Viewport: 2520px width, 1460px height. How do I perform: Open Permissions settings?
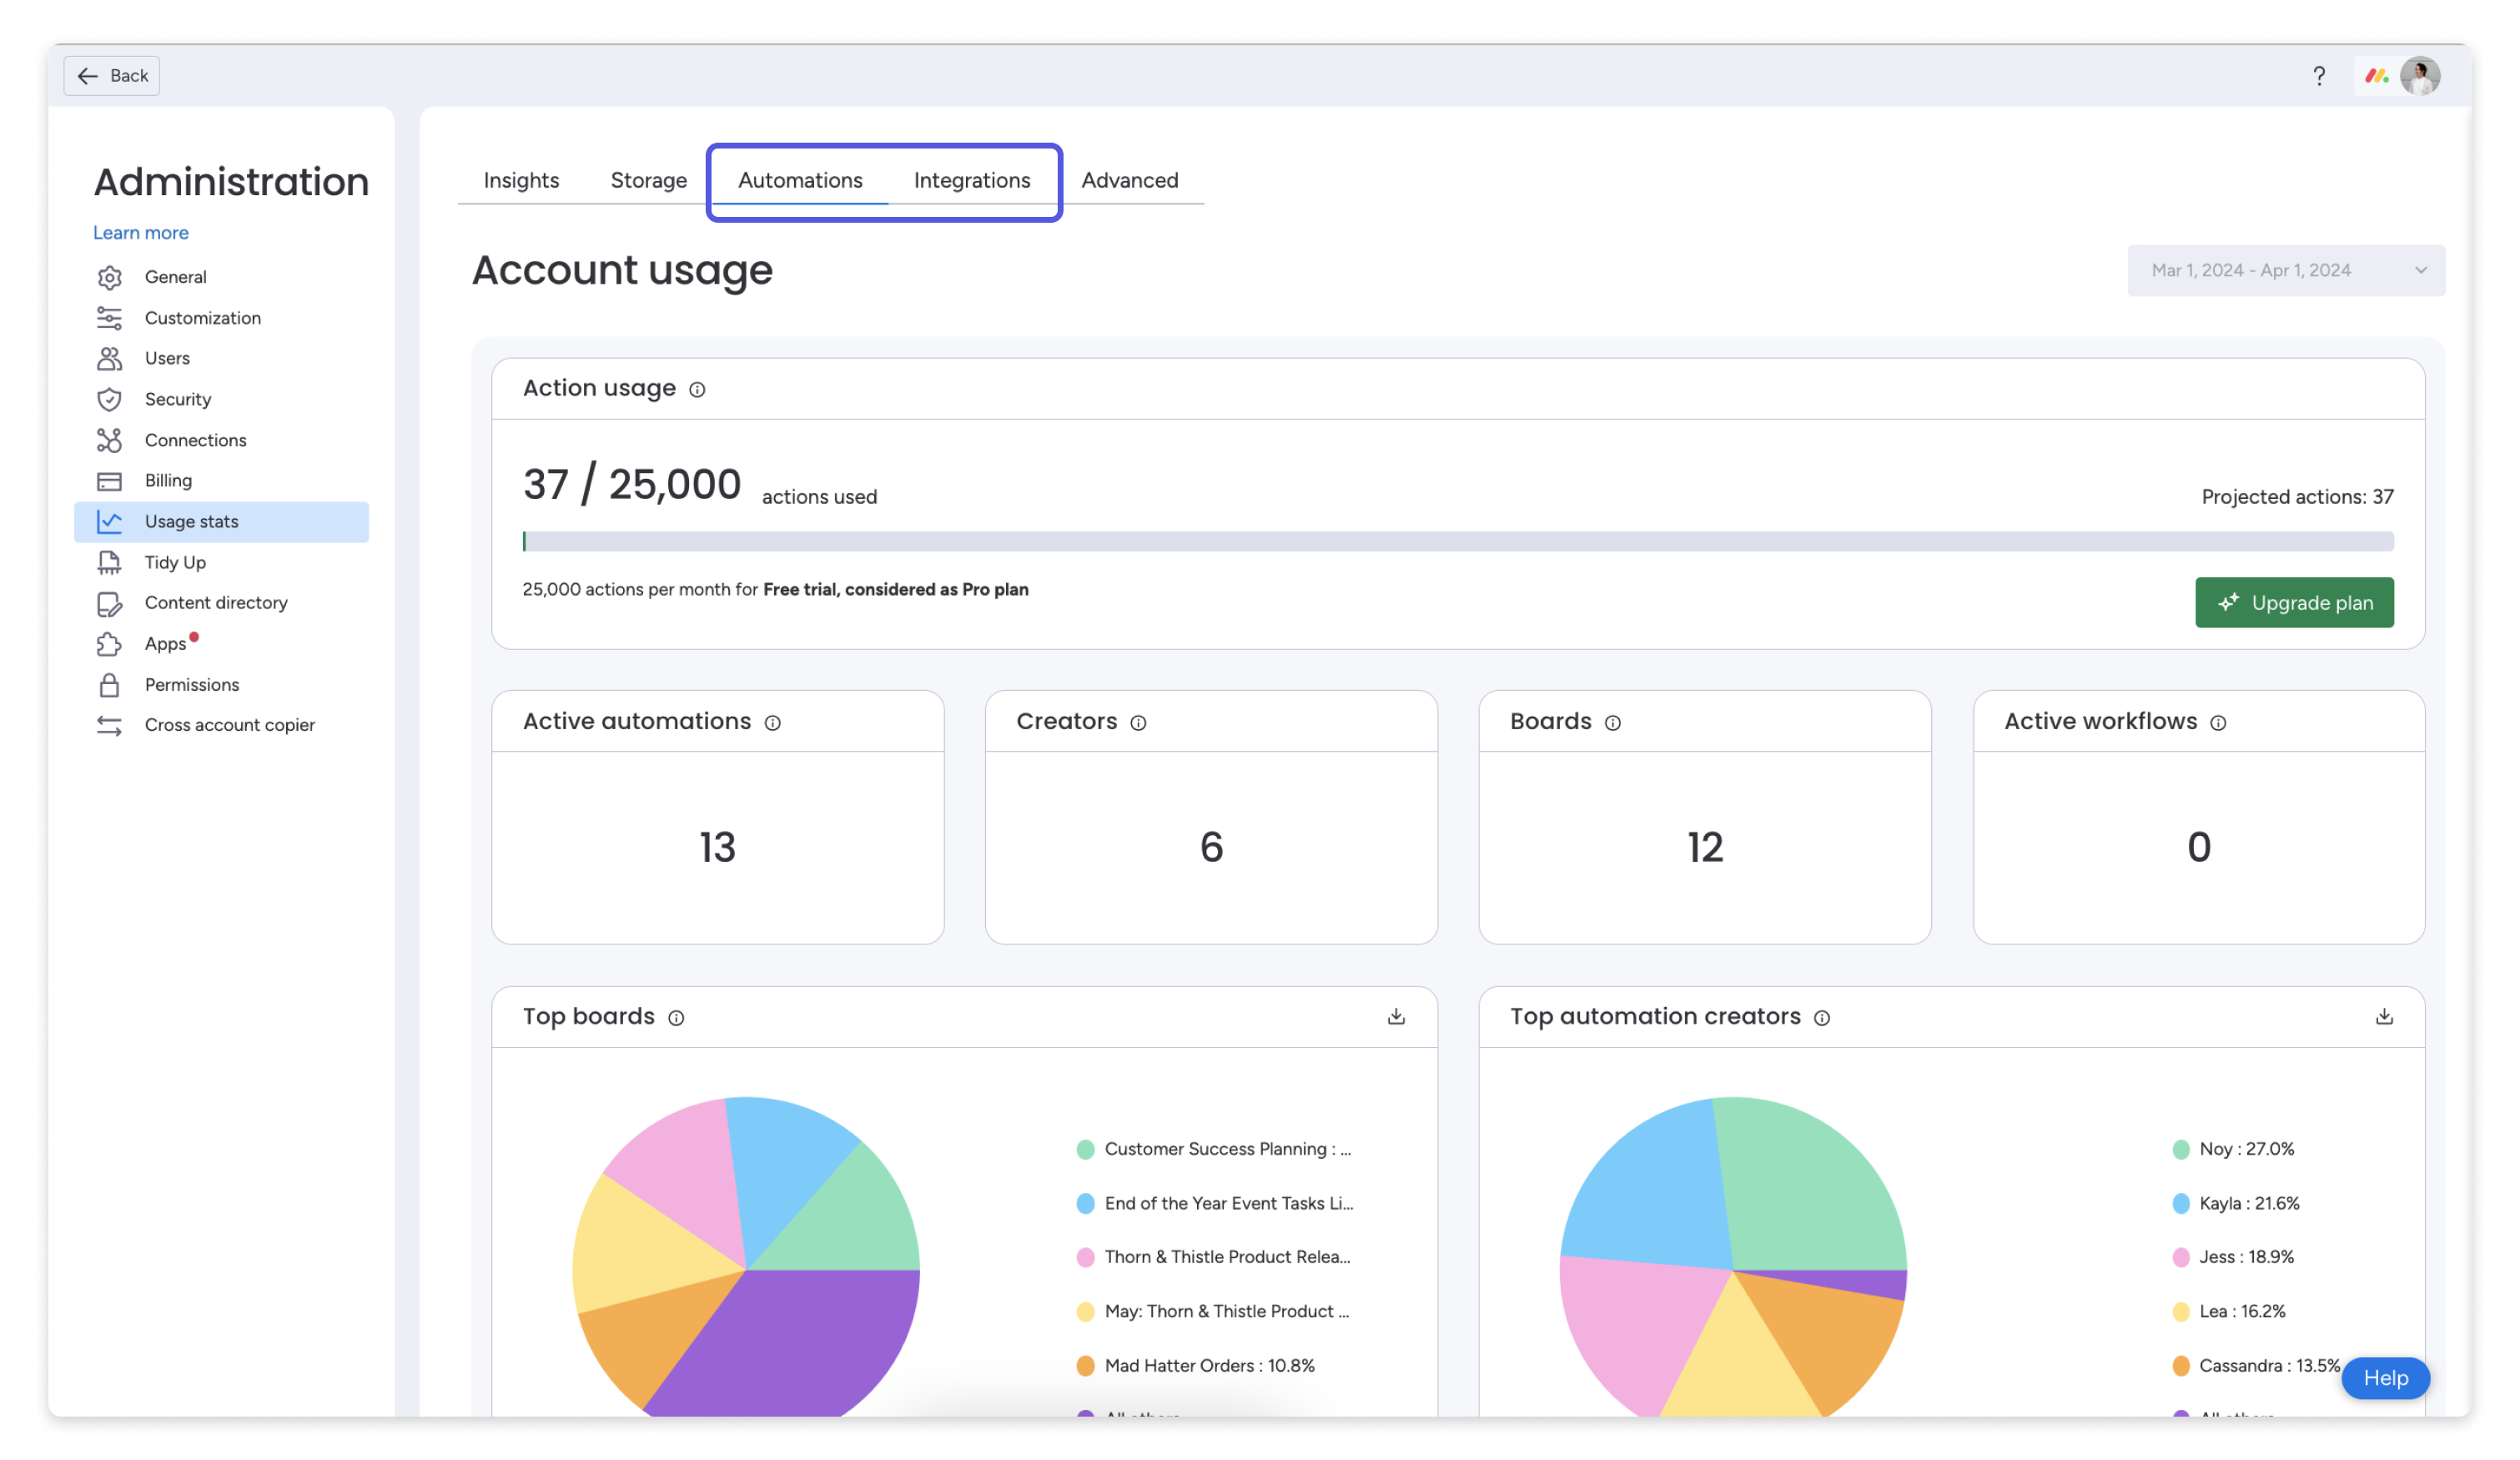[x=191, y=685]
